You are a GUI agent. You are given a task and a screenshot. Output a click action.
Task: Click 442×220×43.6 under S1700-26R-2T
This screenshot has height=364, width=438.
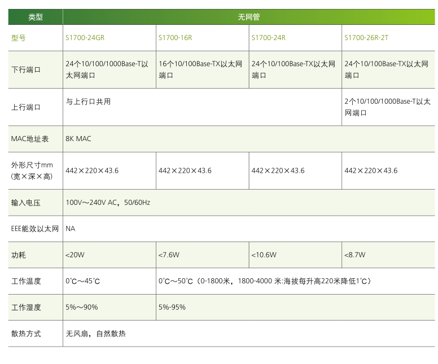[371, 170]
